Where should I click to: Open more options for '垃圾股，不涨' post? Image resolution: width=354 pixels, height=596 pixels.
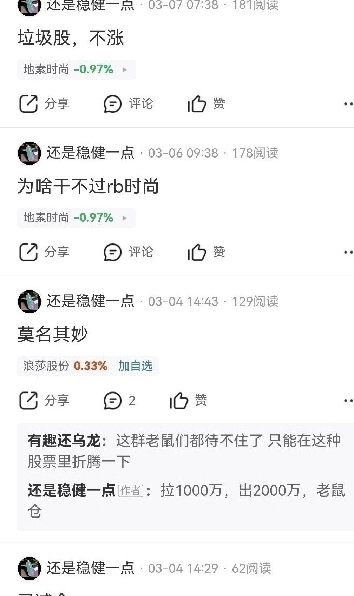coord(348,104)
